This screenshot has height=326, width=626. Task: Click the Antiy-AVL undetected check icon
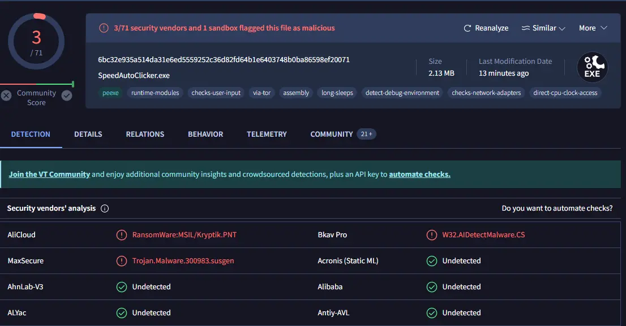(x=431, y=313)
